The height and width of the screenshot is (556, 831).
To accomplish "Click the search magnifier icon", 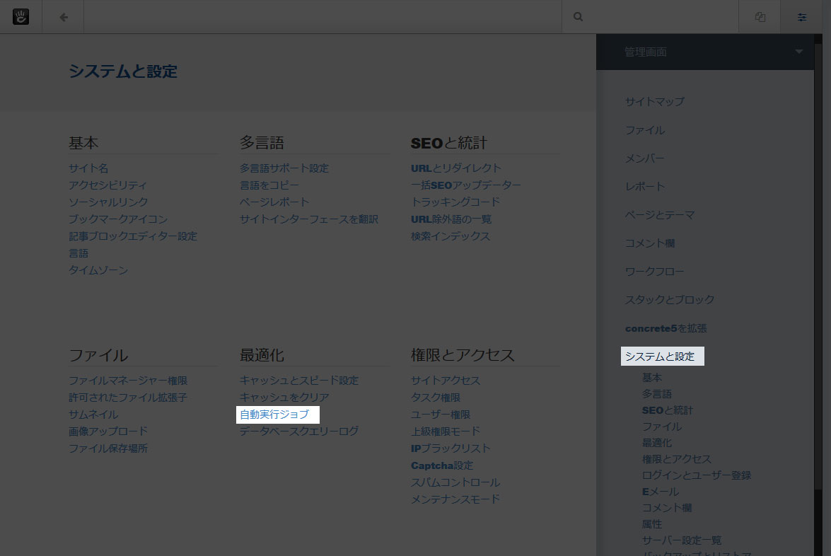I will tap(578, 16).
